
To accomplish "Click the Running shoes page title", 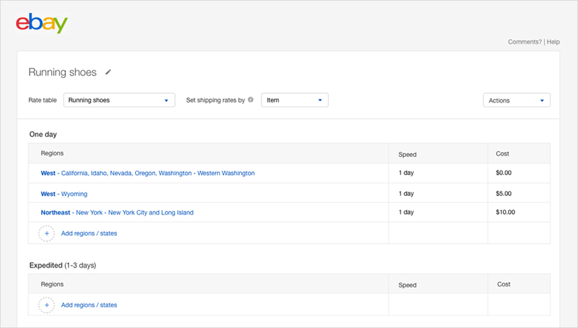I will (63, 72).
